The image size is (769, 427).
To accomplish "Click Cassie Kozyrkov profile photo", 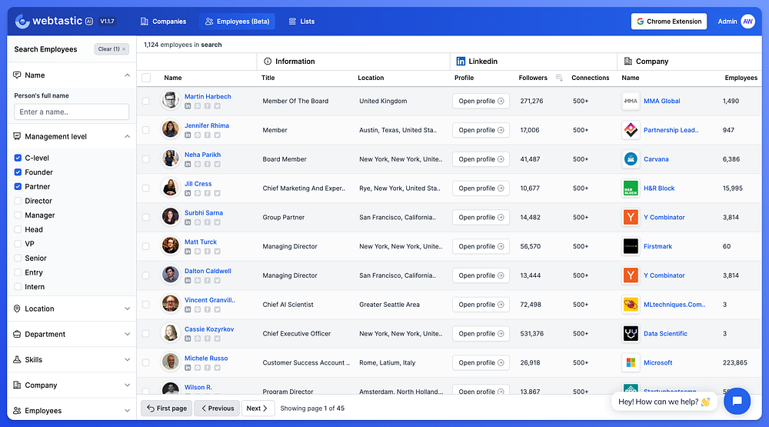I will click(x=171, y=333).
